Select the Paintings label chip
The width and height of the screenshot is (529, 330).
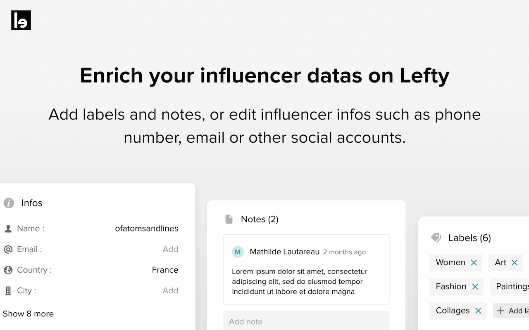coord(510,287)
